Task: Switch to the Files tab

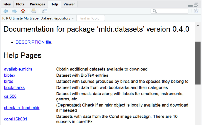Action: click(7, 4)
